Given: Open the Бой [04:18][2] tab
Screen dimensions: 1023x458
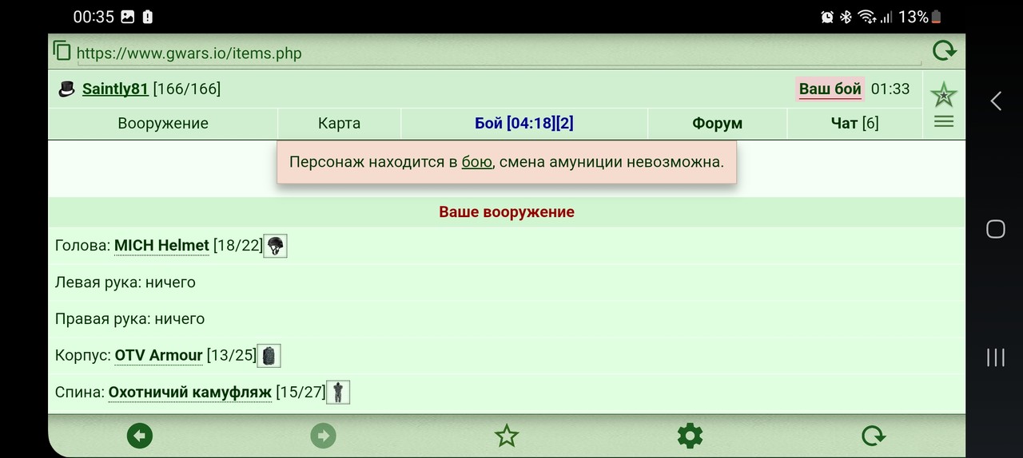Looking at the screenshot, I should point(524,123).
